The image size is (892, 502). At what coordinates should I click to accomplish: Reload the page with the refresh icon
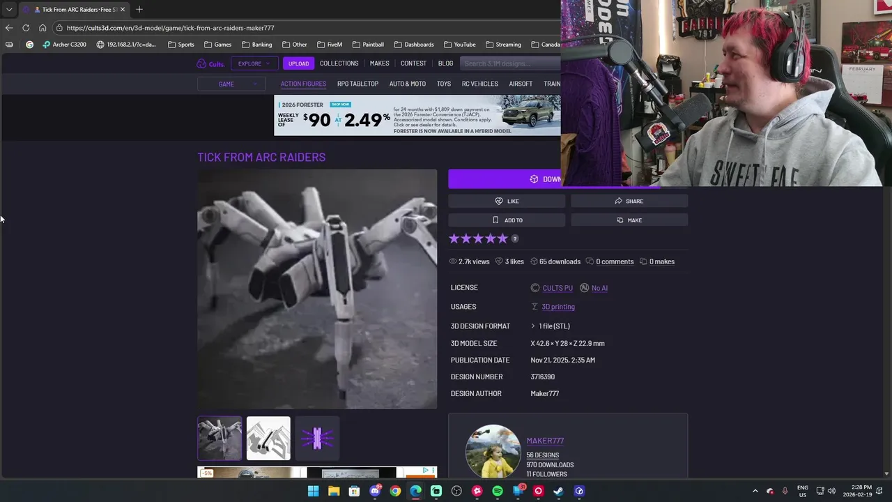[x=26, y=28]
